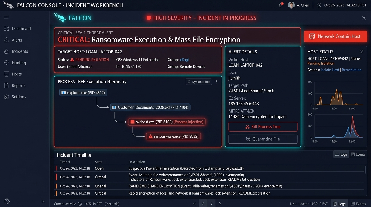Click the gear icon at sidebar bottom

click(x=7, y=201)
